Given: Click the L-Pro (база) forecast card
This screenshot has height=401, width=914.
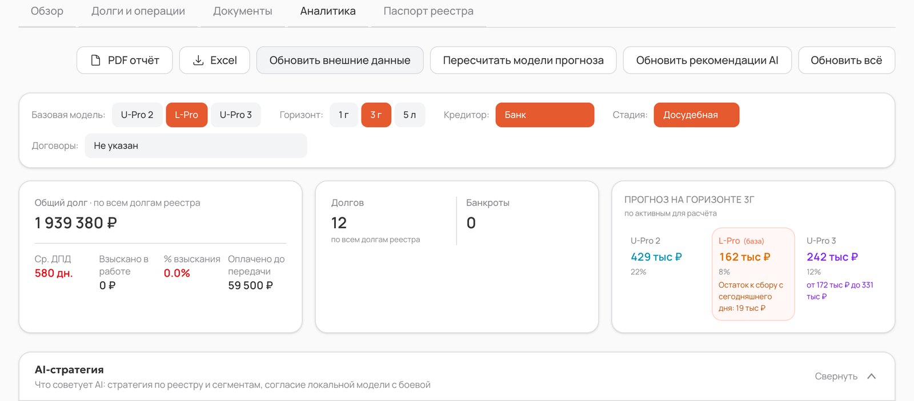Looking at the screenshot, I should (x=753, y=274).
